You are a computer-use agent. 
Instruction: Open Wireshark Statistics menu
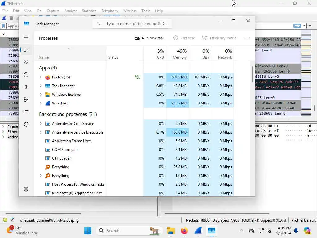(89, 11)
